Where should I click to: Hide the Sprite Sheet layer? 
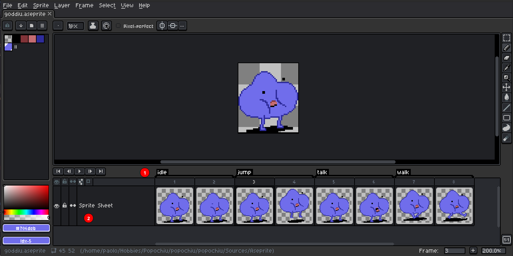[x=57, y=206]
